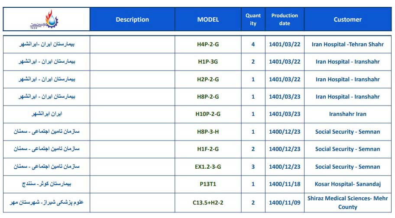Click the H4P-2-G model cell

[208, 44]
